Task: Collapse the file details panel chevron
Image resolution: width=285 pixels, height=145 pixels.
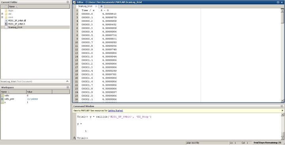Action: point(67,81)
